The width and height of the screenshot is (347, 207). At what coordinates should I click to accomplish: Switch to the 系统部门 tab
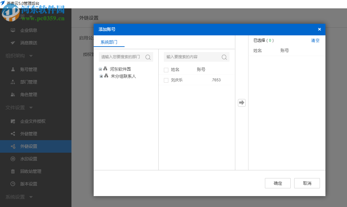pyautogui.click(x=108, y=42)
